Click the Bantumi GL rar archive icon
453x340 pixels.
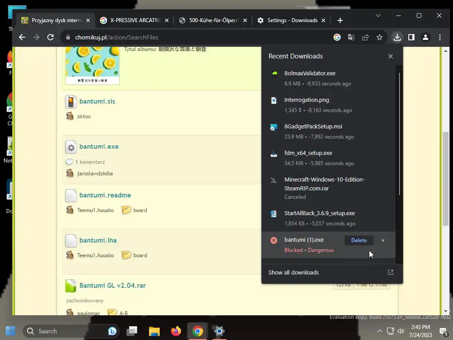71,286
